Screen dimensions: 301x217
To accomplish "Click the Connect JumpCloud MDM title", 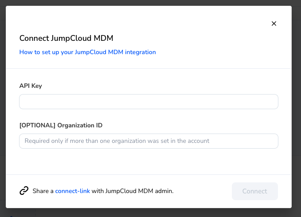I will 66,38.
